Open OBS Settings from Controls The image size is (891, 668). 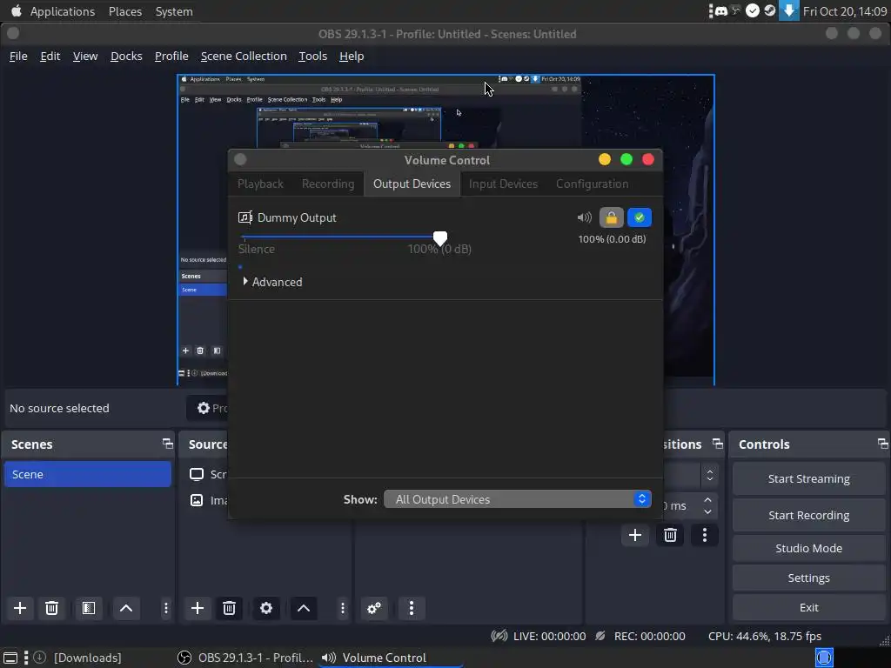click(x=808, y=578)
